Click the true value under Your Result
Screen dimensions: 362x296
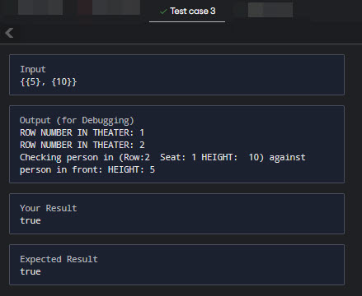click(31, 220)
